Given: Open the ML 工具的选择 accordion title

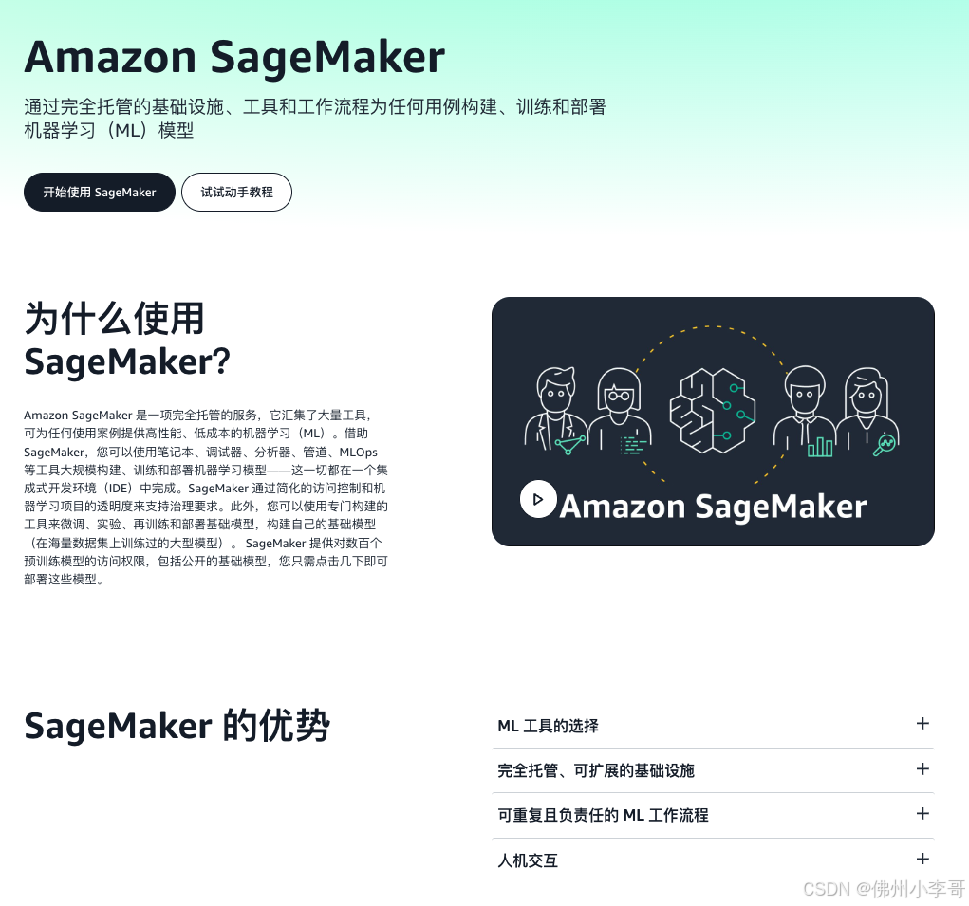Looking at the screenshot, I should [549, 726].
